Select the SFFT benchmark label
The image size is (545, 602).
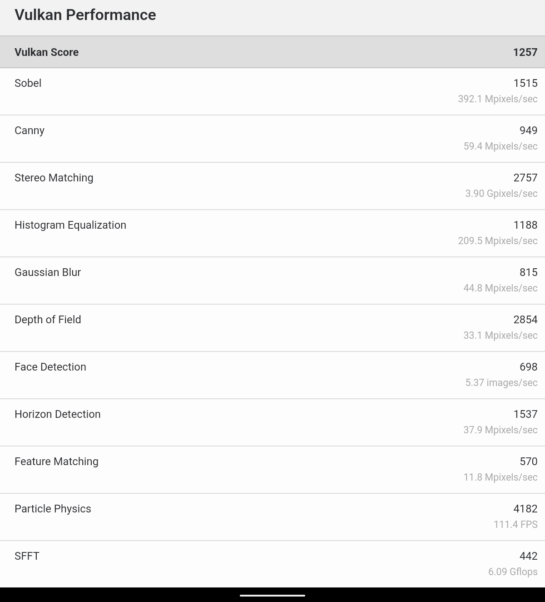(27, 556)
